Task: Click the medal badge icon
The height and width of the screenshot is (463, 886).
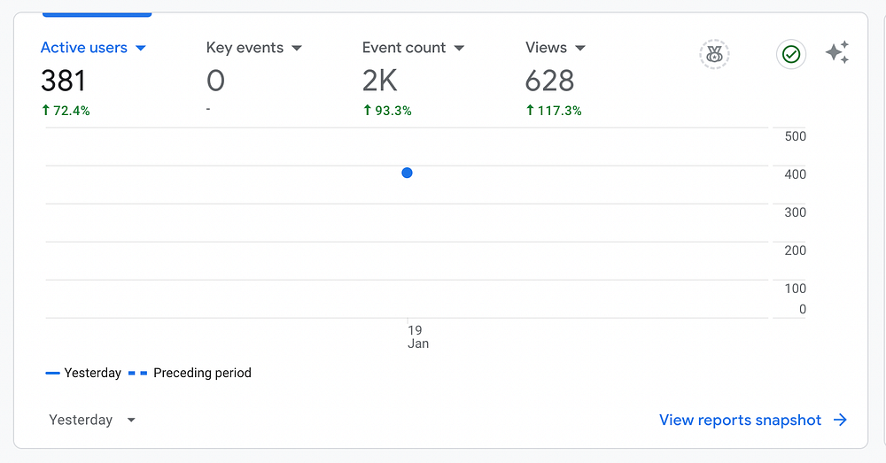Action: 714,55
